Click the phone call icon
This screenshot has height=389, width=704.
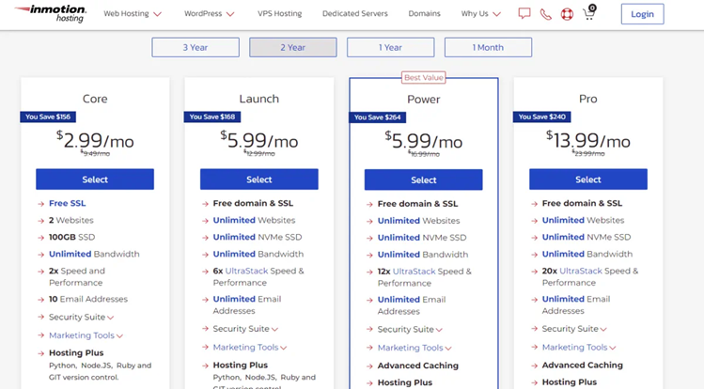(546, 14)
